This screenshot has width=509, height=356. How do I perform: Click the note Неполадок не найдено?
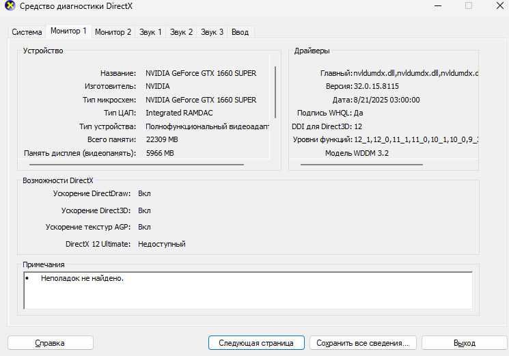tap(82, 278)
